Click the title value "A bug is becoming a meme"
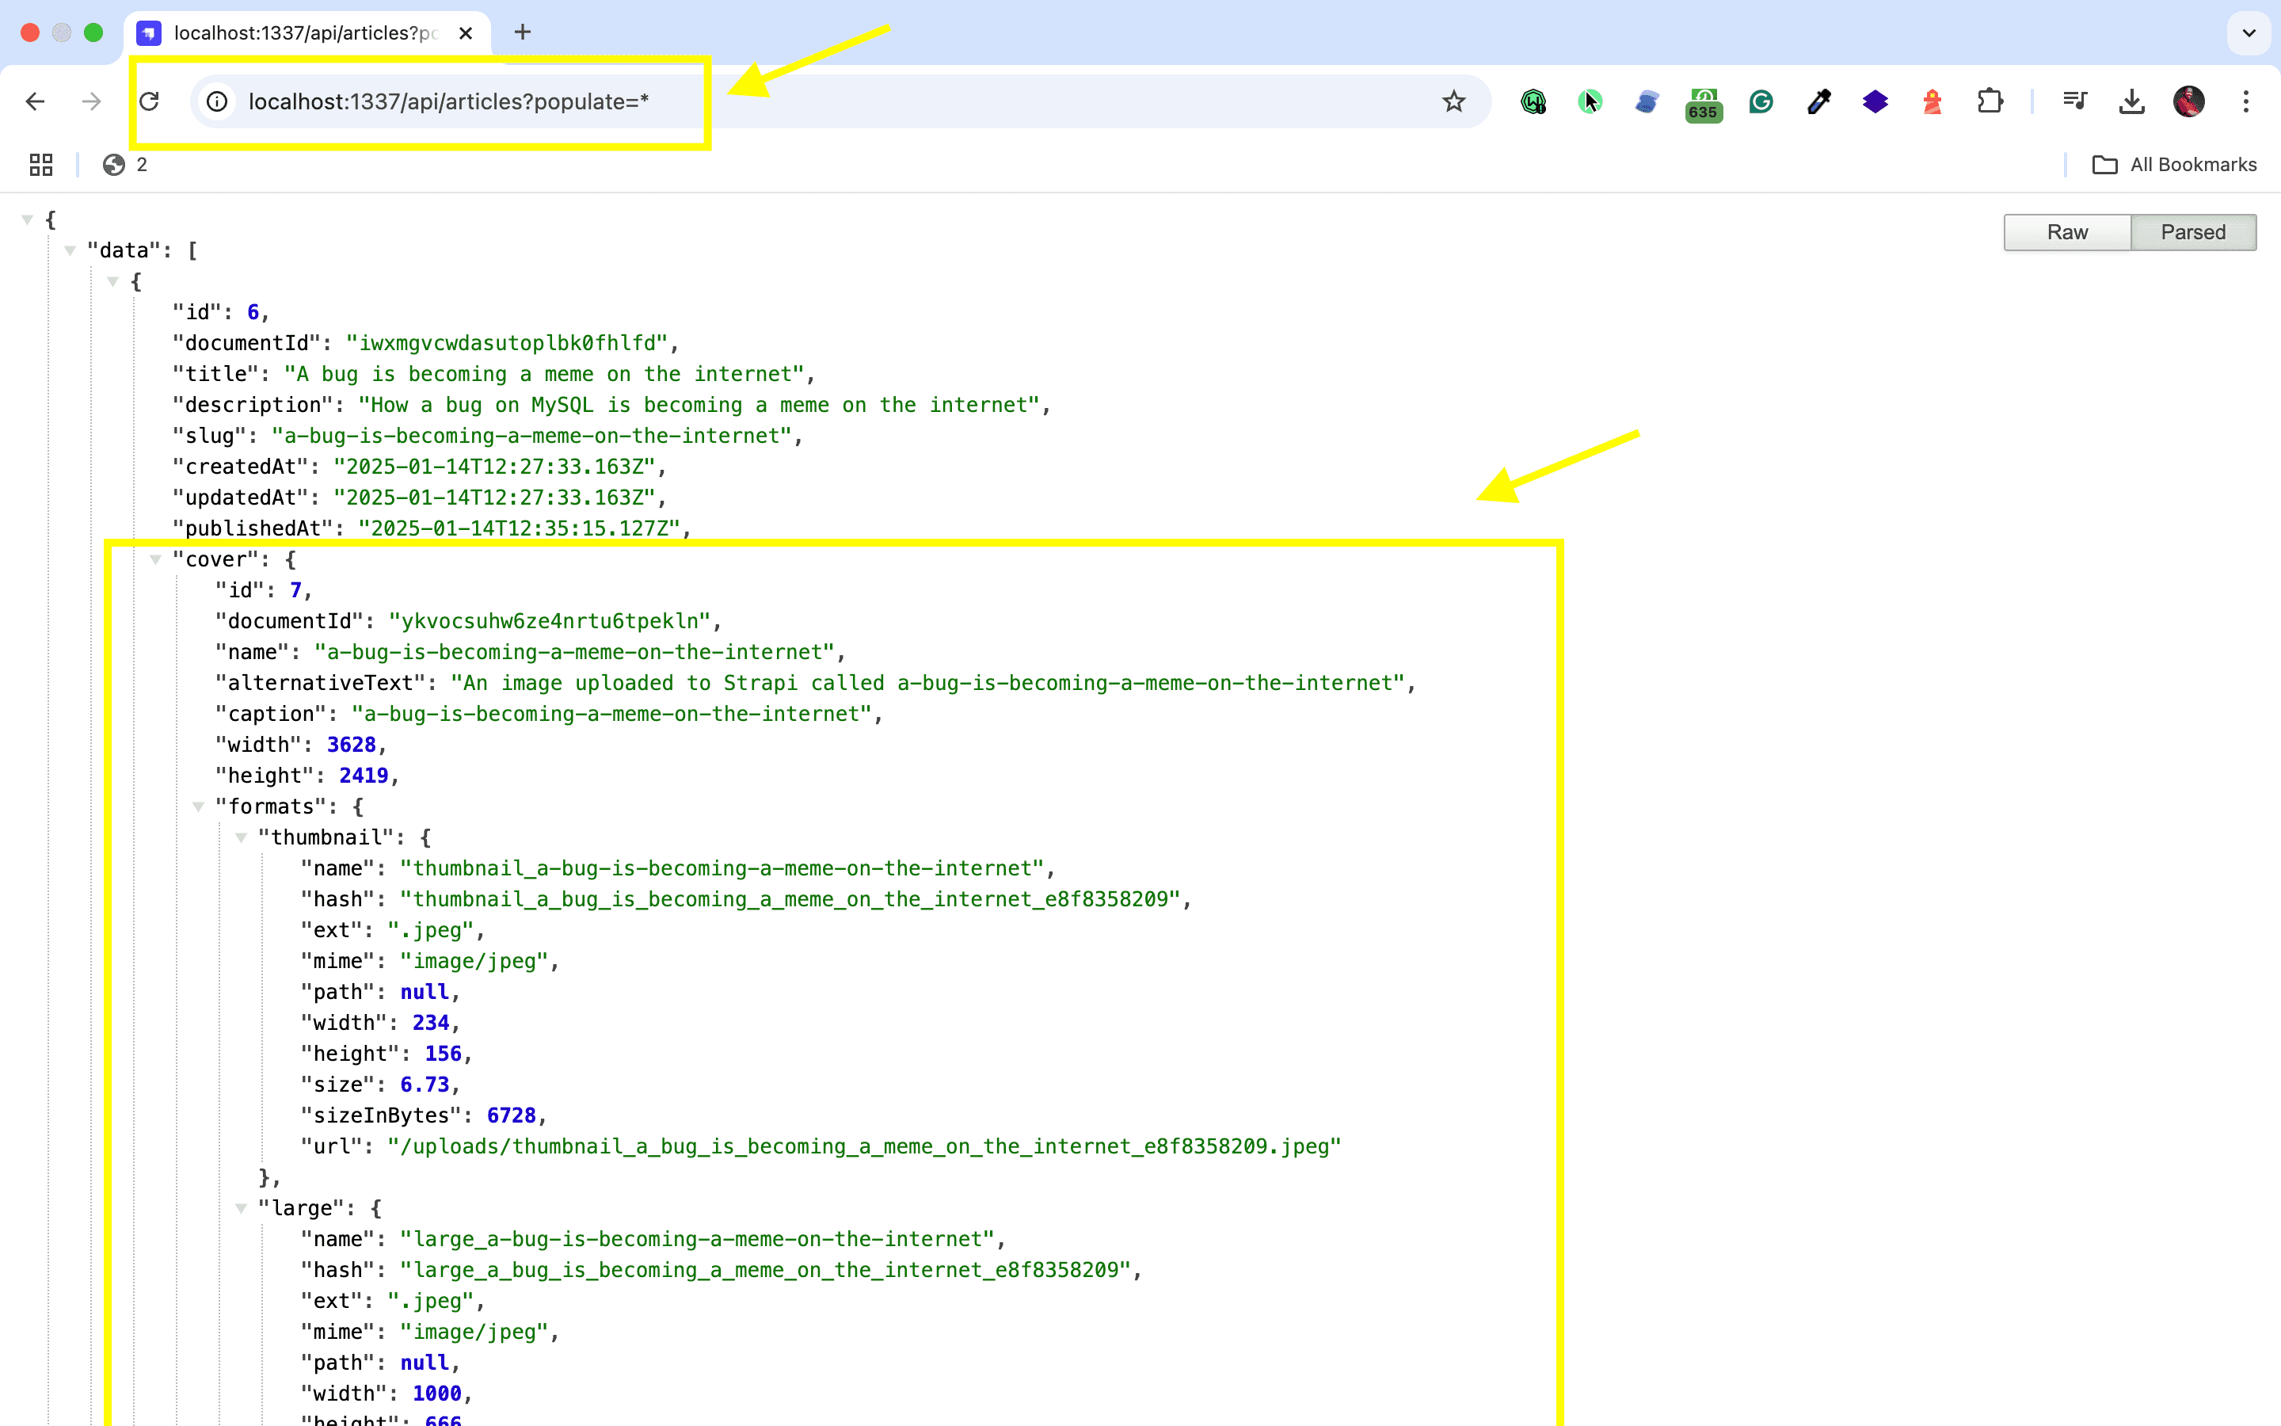The height and width of the screenshot is (1426, 2281). click(545, 375)
